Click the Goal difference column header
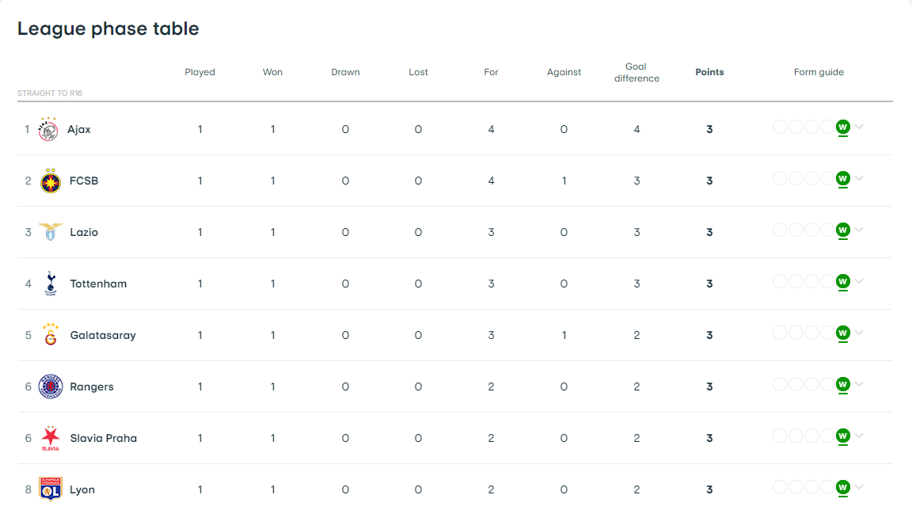This screenshot has height=510, width=912. tap(636, 72)
